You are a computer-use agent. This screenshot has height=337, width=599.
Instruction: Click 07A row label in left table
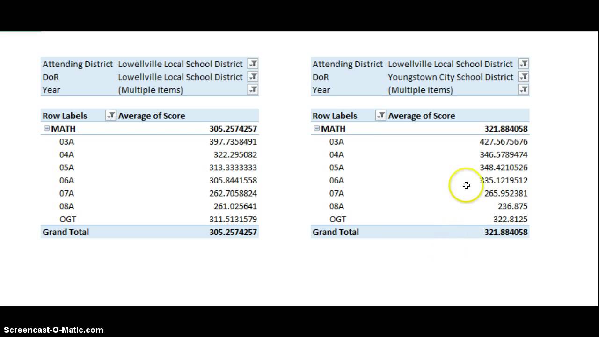pos(66,193)
